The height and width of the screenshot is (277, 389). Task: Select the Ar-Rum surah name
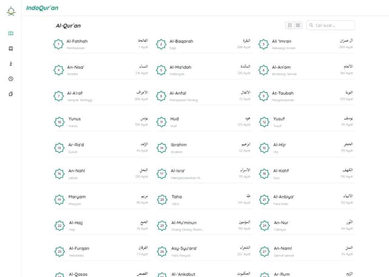pyautogui.click(x=281, y=275)
